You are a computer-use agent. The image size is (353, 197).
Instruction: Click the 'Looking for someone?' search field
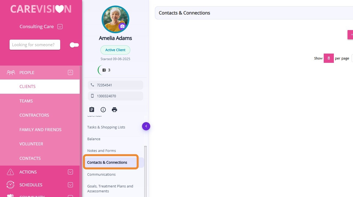35,45
